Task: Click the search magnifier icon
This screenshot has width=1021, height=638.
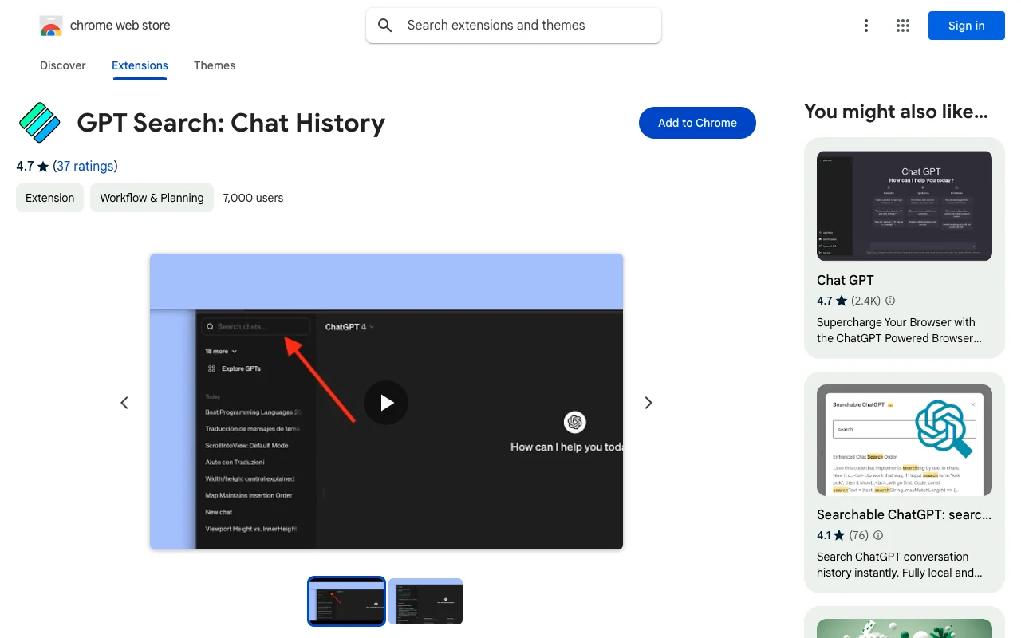Action: click(385, 26)
